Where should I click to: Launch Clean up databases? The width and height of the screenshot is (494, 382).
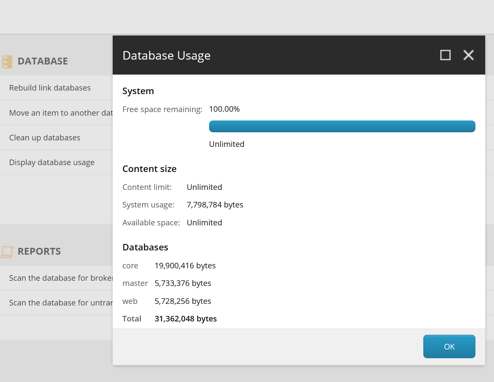click(x=45, y=138)
